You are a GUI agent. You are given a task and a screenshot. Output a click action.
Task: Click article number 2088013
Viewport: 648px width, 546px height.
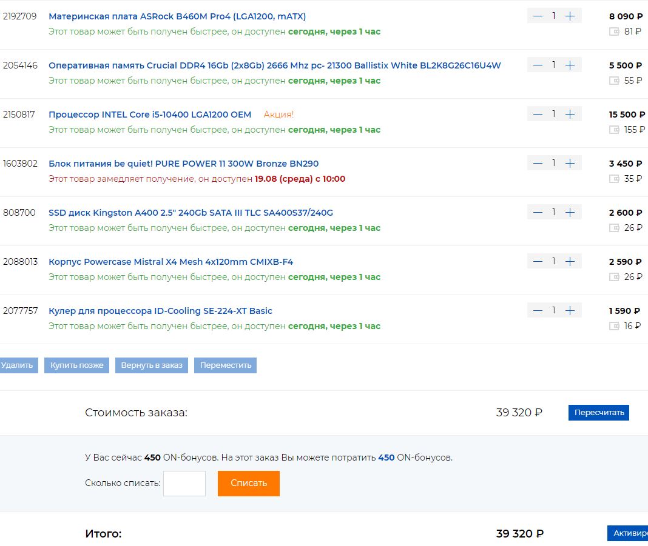(20, 262)
